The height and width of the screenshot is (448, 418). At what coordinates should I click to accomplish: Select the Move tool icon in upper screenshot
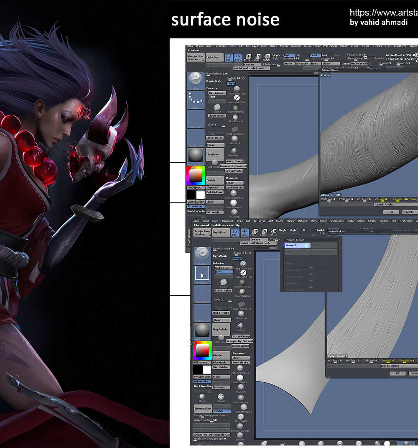point(247,57)
